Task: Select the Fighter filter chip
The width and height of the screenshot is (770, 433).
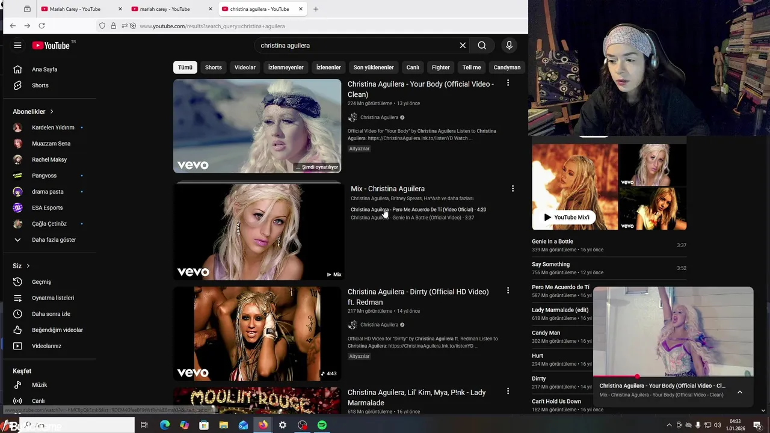Action: coord(440,67)
